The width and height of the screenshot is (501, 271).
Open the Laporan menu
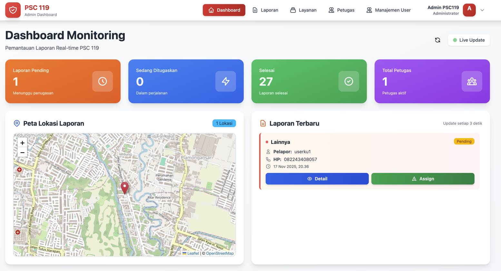(265, 10)
